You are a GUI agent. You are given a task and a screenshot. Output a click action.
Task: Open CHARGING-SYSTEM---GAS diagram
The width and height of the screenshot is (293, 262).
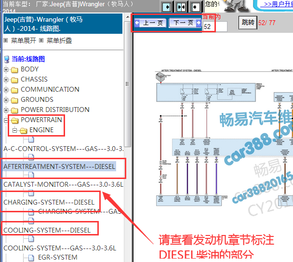[80, 211]
